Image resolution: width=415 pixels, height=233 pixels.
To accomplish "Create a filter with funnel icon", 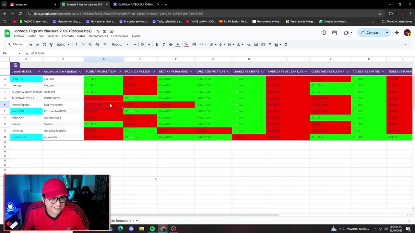I will [x=270, y=45].
